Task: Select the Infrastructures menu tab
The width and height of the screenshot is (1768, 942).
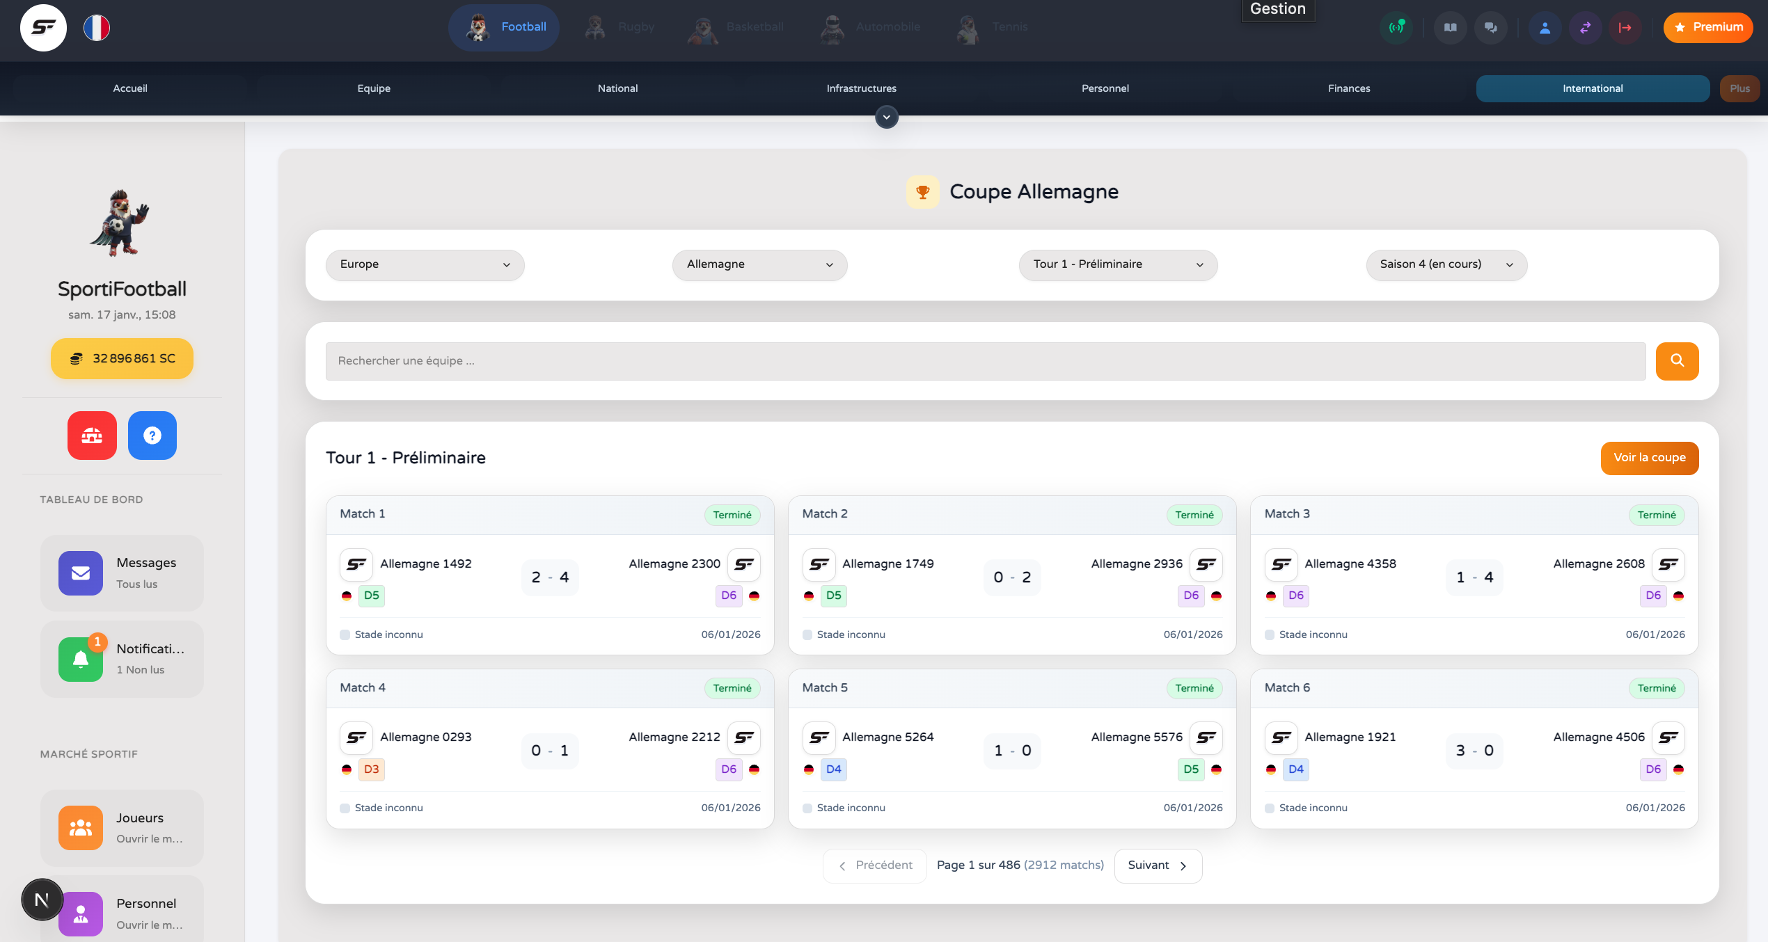Action: 861,88
